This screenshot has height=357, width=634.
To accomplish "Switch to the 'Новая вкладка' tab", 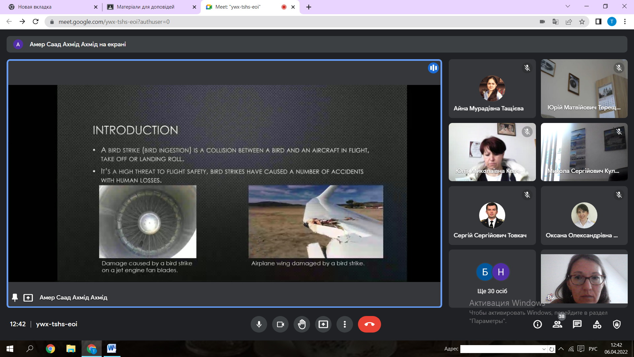I will coord(35,7).
